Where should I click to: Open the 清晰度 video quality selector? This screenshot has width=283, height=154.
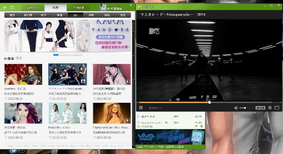pyautogui.click(x=260, y=108)
